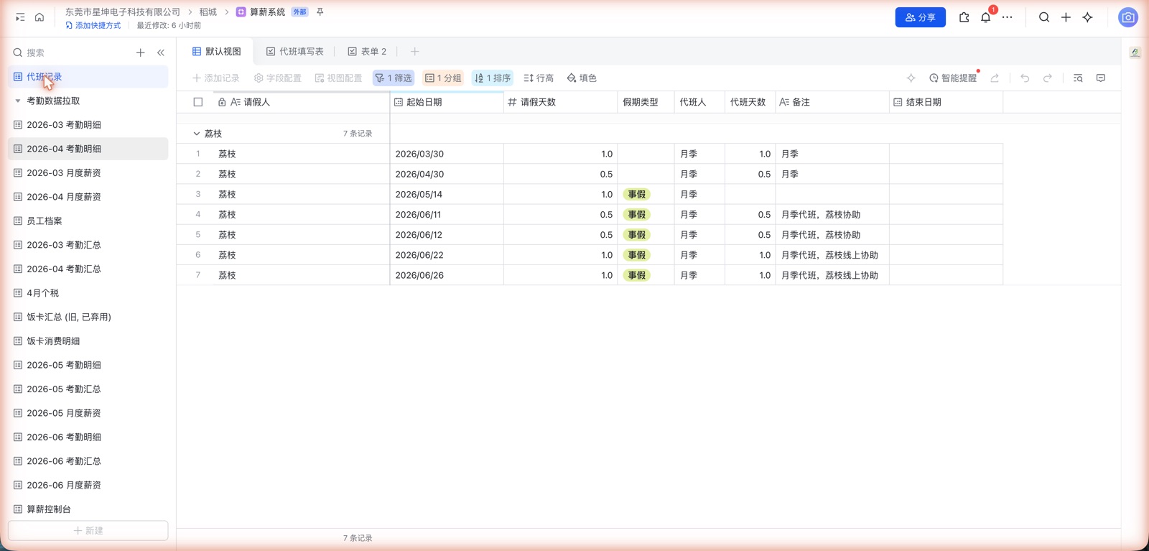The width and height of the screenshot is (1149, 551).
Task: Open the 员工档案 table
Action: click(x=88, y=221)
